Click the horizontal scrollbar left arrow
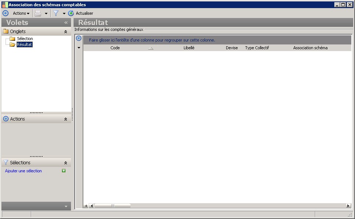 (x=92, y=206)
